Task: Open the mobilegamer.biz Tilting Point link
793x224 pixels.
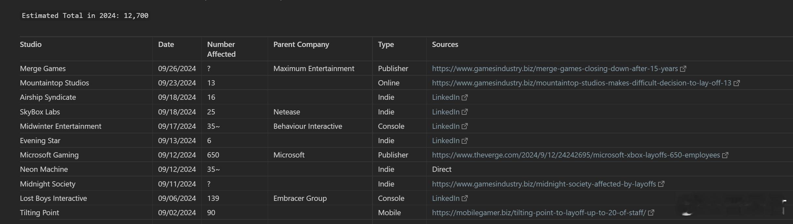Action: coord(539,213)
